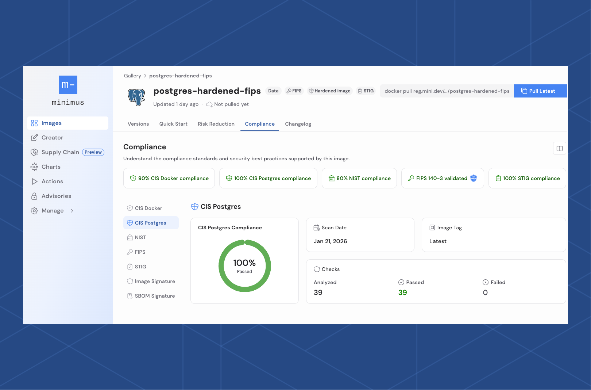Select Image Signature in compliance list
591x390 pixels.
pos(151,281)
